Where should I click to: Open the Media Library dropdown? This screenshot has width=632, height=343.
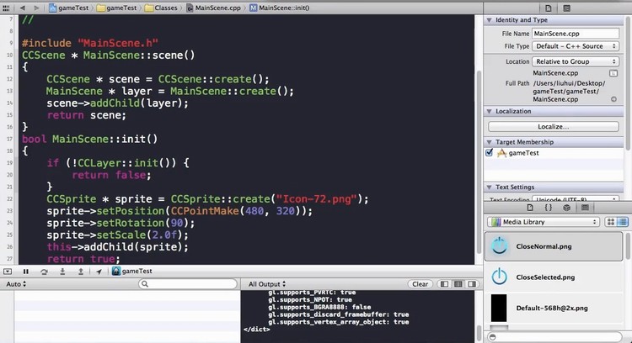click(544, 222)
